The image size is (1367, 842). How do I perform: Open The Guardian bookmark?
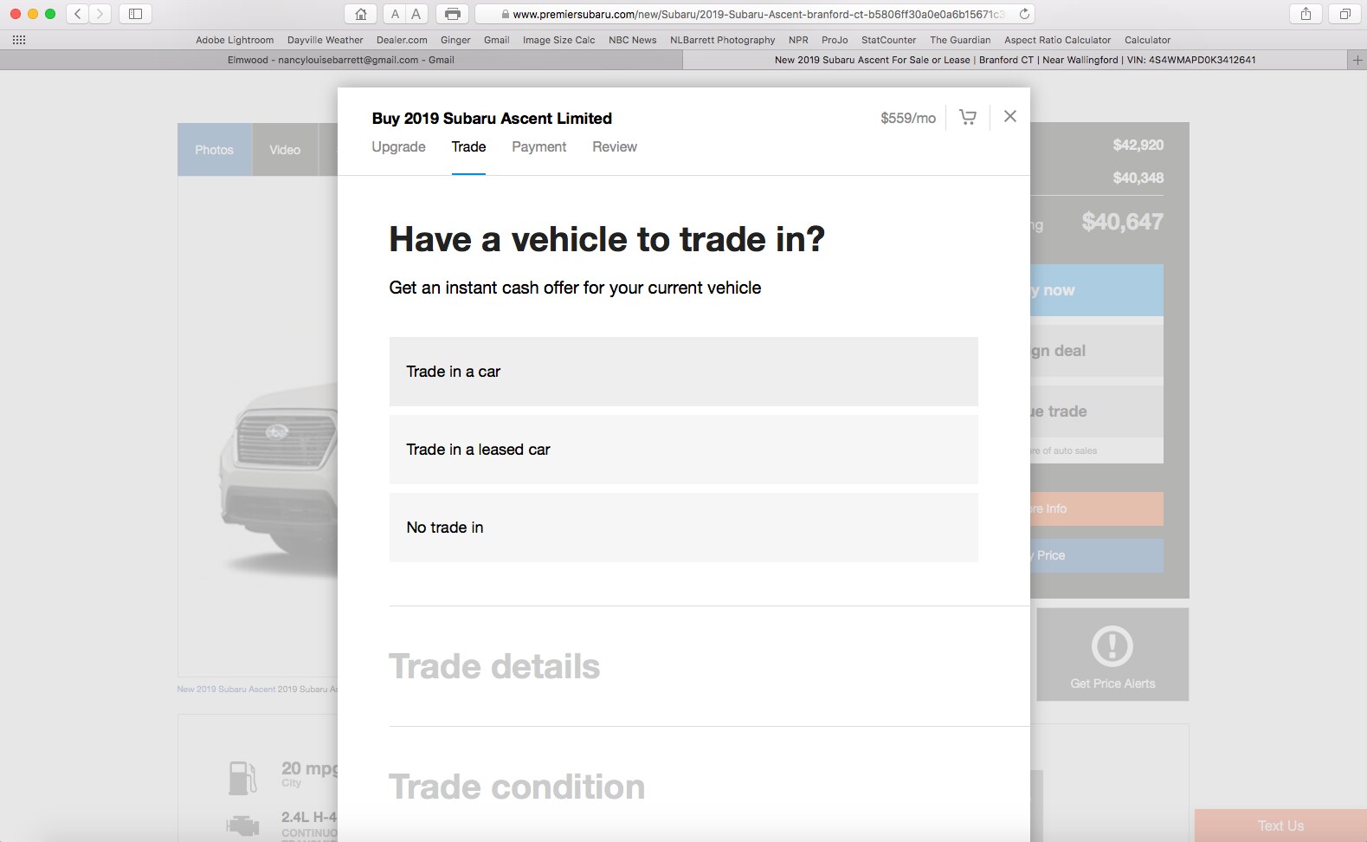coord(960,40)
